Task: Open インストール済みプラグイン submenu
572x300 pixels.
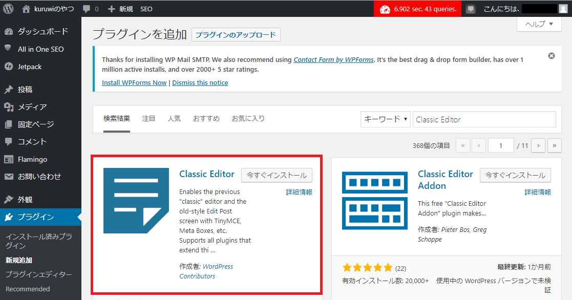Action: (x=39, y=241)
